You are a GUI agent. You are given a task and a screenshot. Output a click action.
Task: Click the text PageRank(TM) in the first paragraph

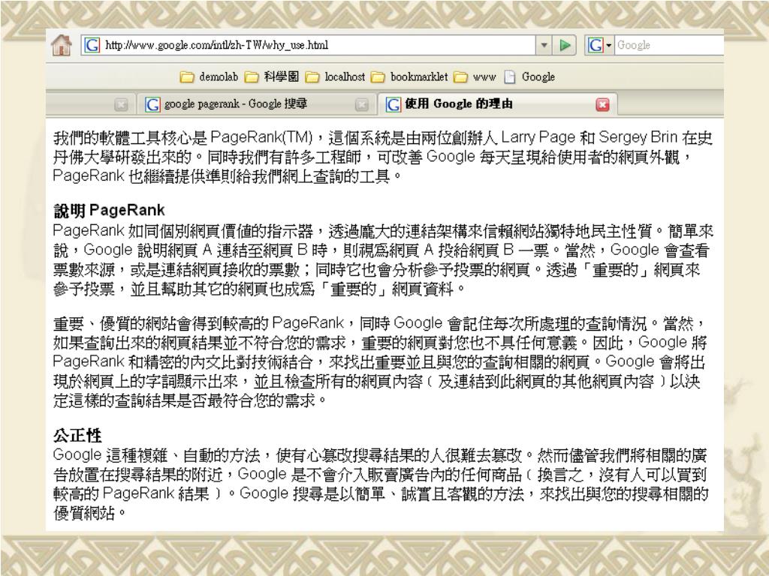tap(261, 138)
